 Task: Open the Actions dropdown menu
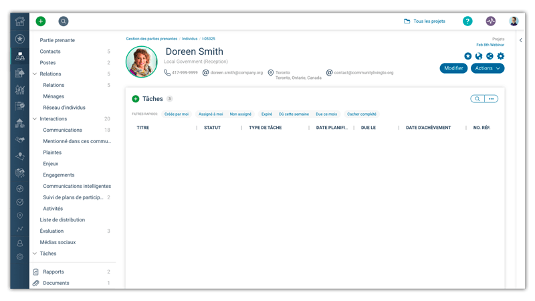pyautogui.click(x=488, y=68)
